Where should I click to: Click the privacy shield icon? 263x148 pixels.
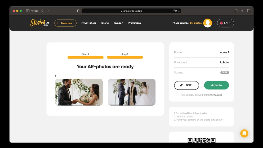click(78, 11)
